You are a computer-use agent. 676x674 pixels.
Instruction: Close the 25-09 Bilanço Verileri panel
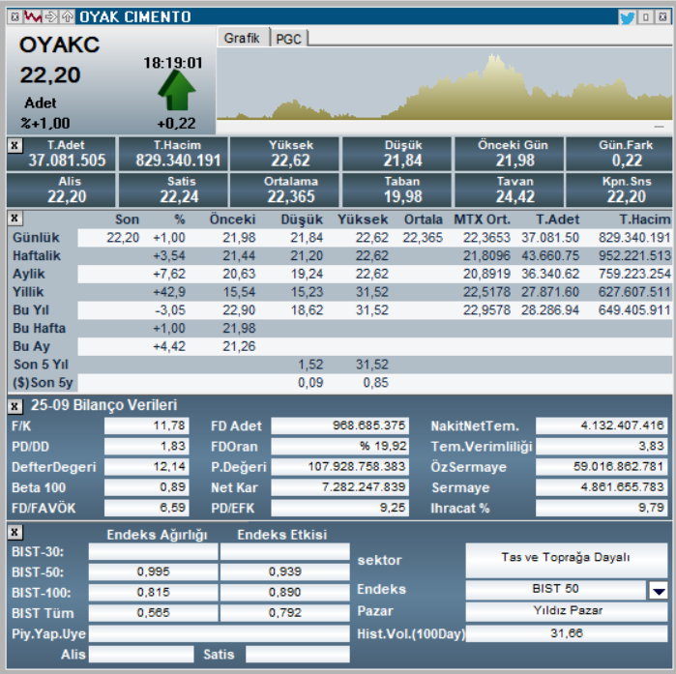[15, 406]
